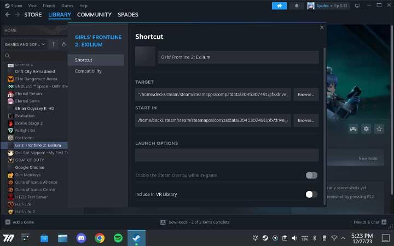Open controller layout icon on game page
394x246 pixels.
[x=353, y=129]
